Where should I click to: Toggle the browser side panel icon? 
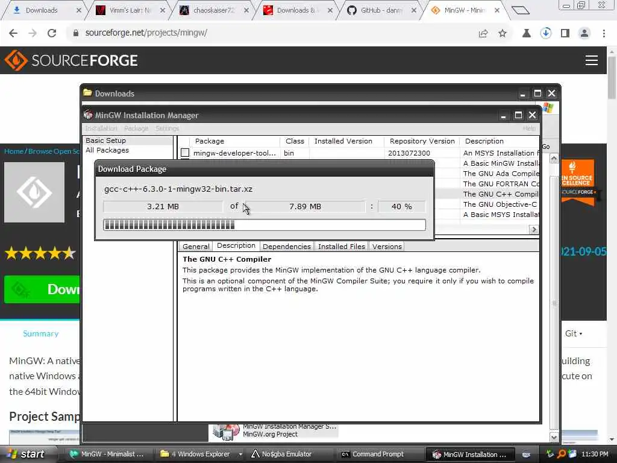tap(565, 34)
